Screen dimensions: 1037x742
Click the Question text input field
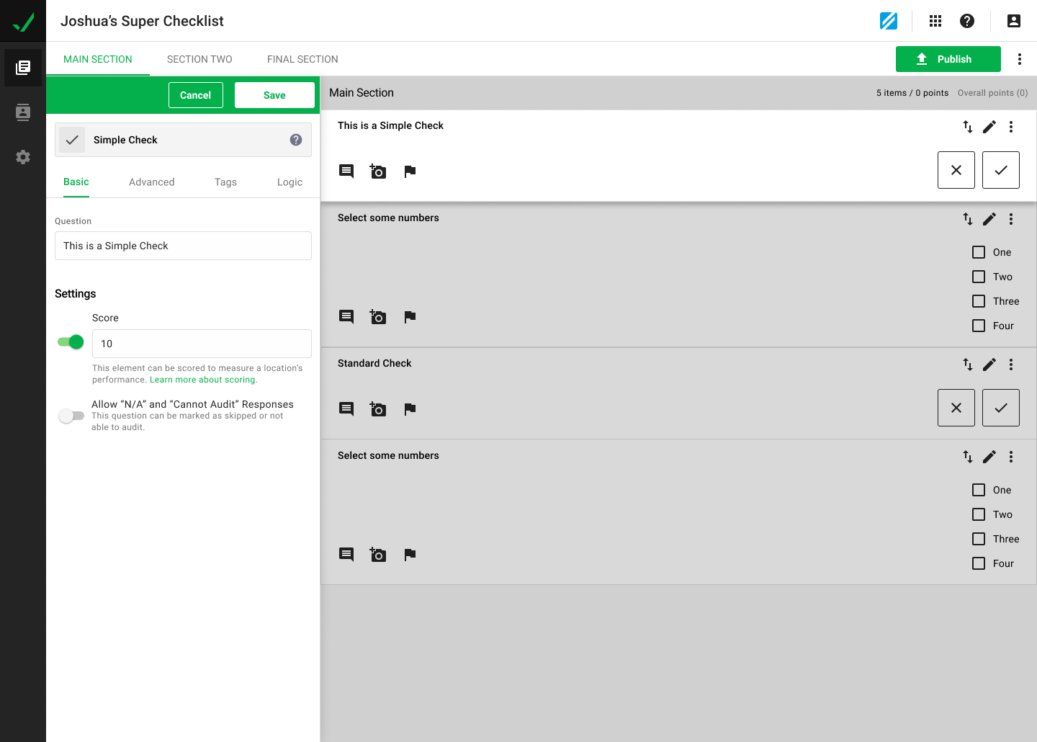pos(183,246)
